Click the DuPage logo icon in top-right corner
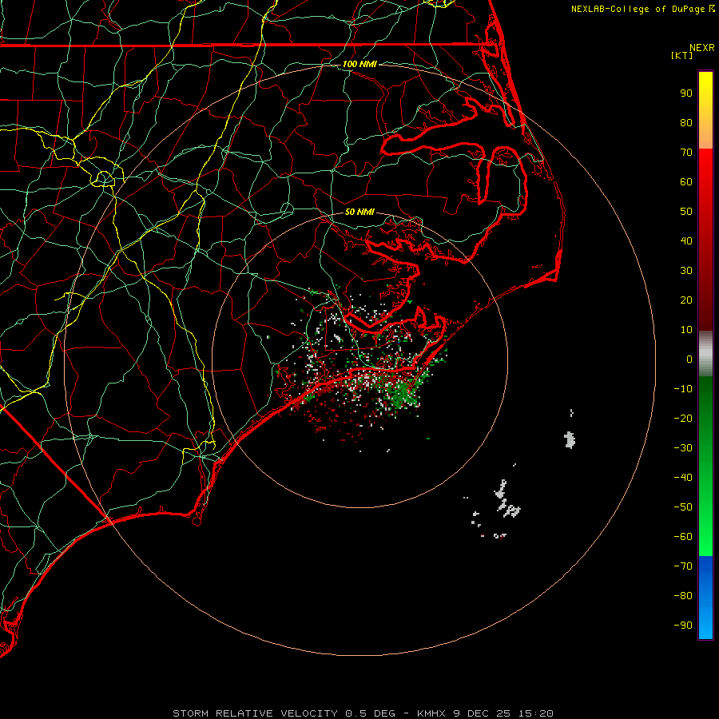 click(712, 9)
